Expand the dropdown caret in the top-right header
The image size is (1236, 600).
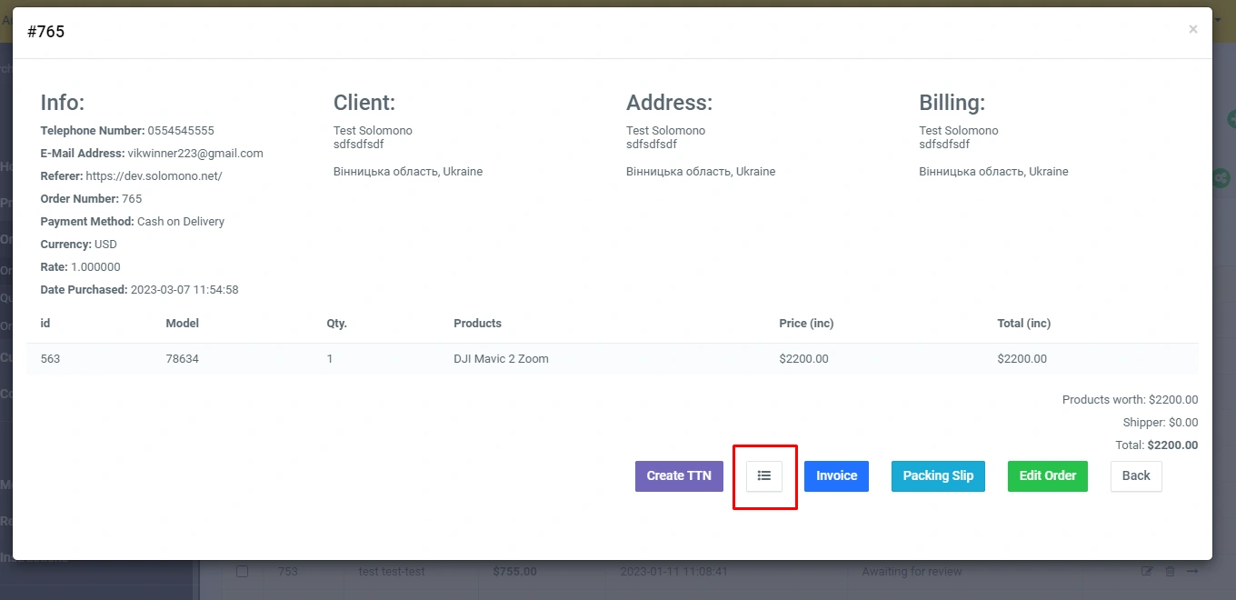coord(1218,19)
